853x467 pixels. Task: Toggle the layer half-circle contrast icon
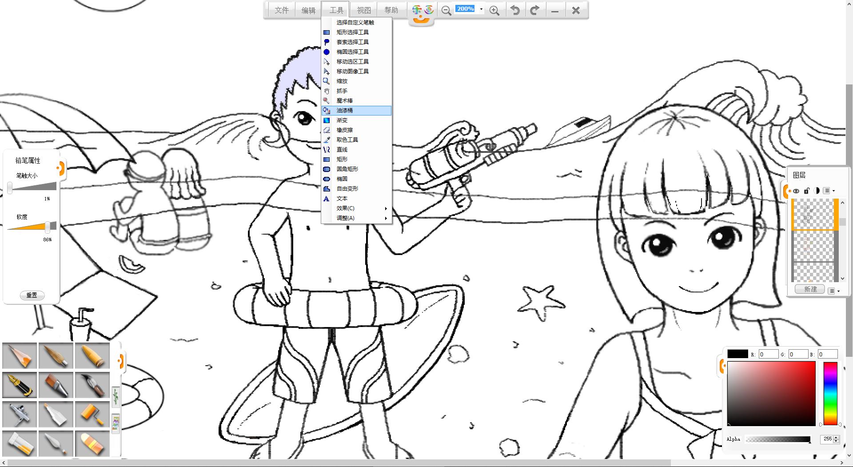click(817, 191)
